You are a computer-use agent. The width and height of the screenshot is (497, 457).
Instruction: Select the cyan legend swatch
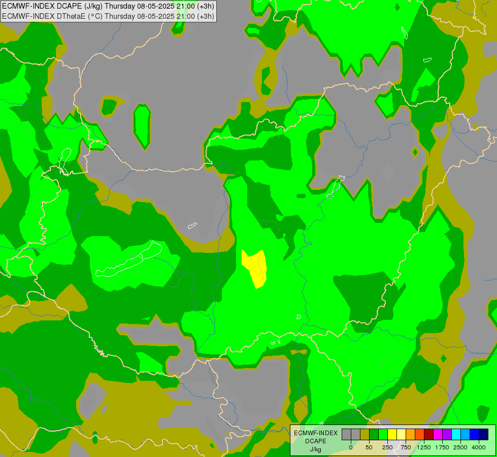tap(456, 435)
